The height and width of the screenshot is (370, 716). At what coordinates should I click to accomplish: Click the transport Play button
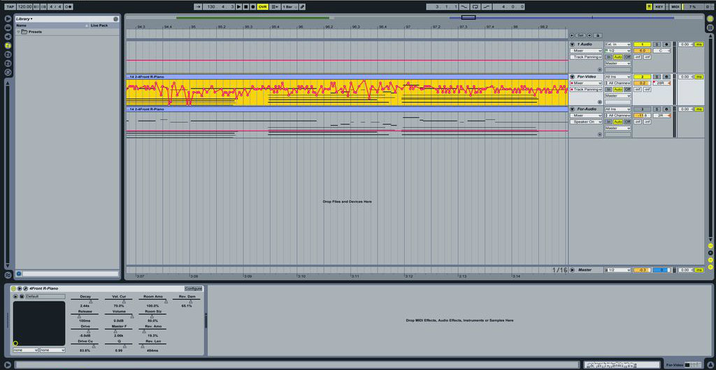coord(239,7)
